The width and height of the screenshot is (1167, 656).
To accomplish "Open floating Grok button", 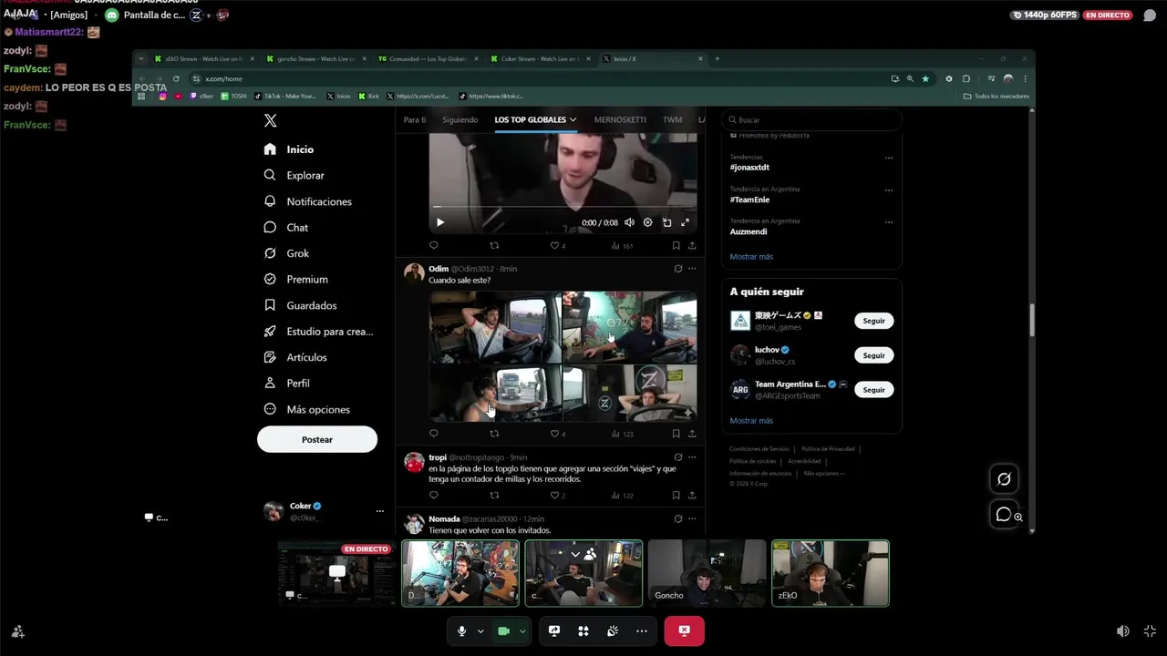I will pyautogui.click(x=1004, y=479).
